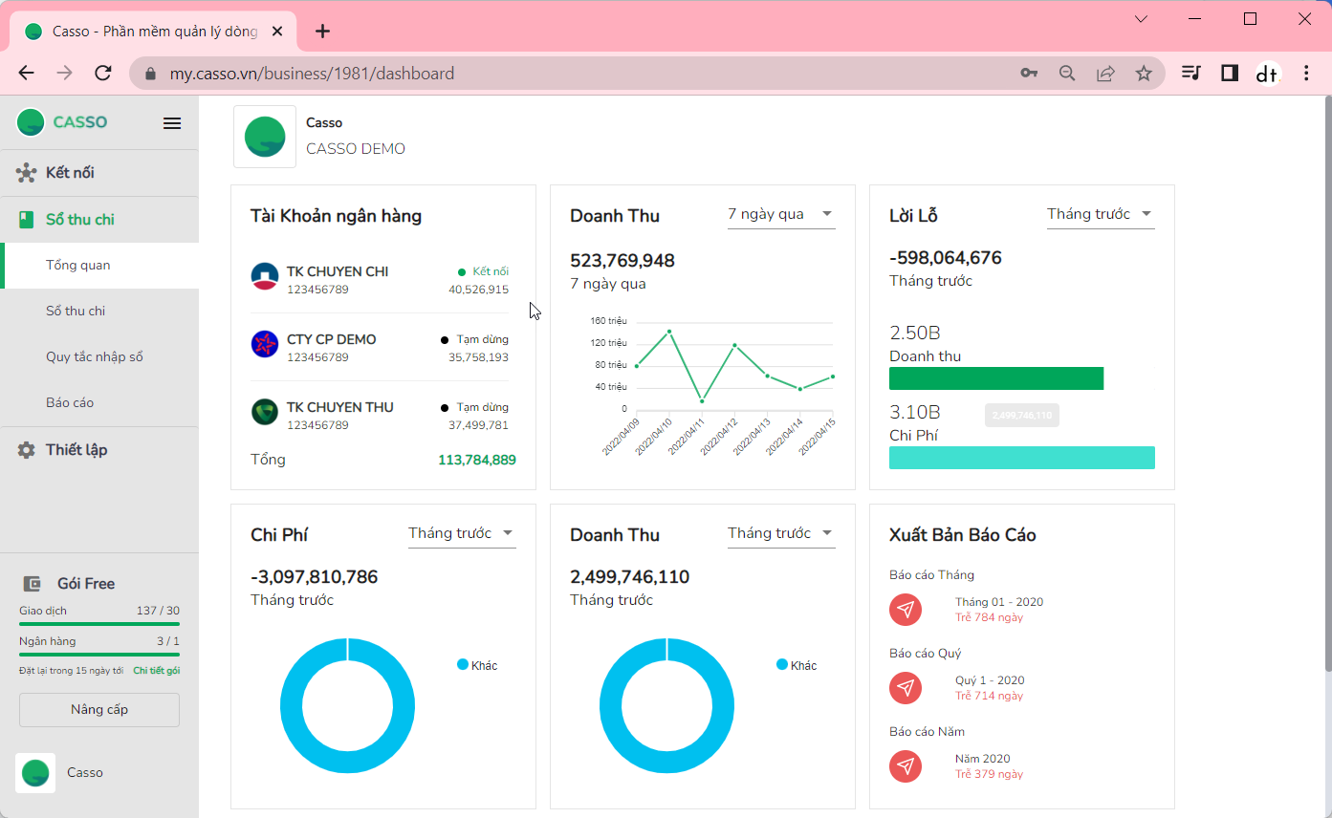Send the Quý 1 - 2020 quarterly report
The width and height of the screenshot is (1332, 818).
click(906, 688)
